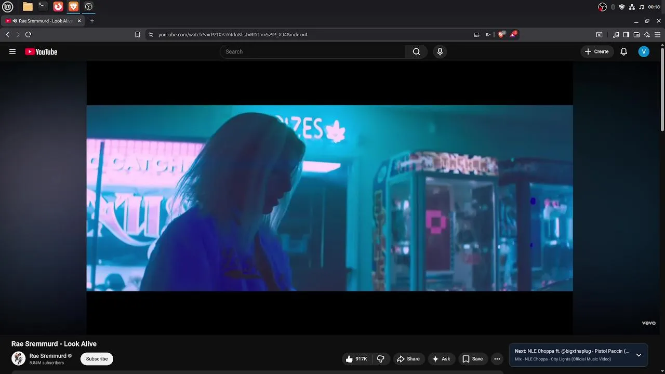Expand the Next mix playlist panel chevron
The width and height of the screenshot is (665, 374).
[x=639, y=355]
